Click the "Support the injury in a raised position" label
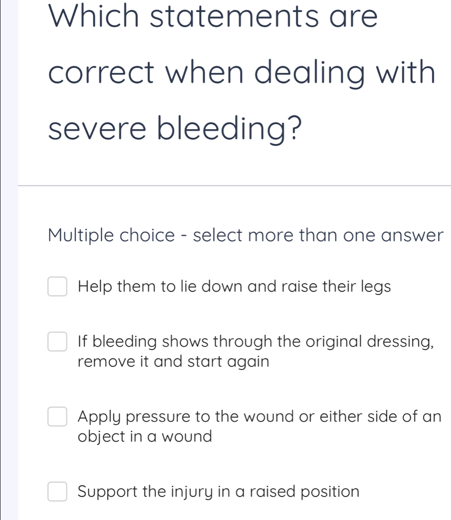451x520 pixels. (218, 491)
